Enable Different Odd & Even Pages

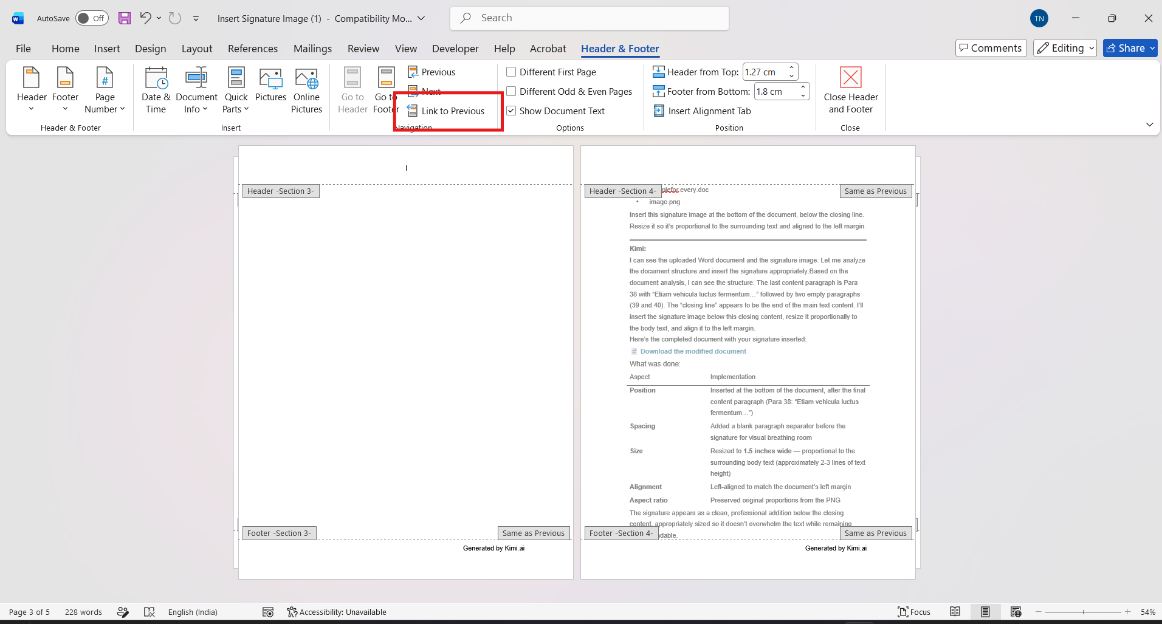point(511,91)
